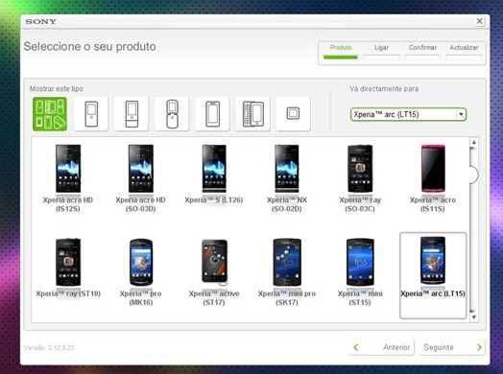Choose Xperia active (ST17) phone
503x374 pixels.
214,271
